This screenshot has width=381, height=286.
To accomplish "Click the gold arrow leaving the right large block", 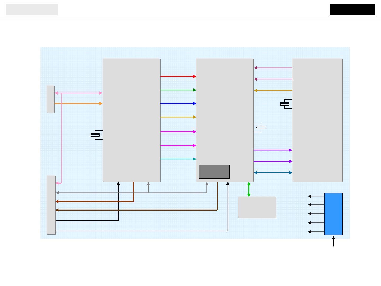I will coord(273,91).
